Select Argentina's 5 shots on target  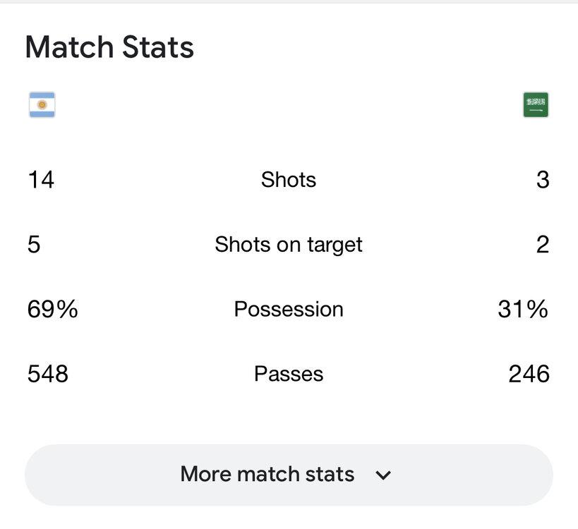tap(34, 245)
